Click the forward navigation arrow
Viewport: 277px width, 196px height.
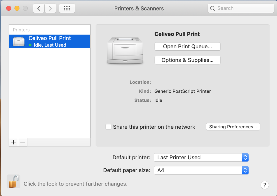coord(50,8)
